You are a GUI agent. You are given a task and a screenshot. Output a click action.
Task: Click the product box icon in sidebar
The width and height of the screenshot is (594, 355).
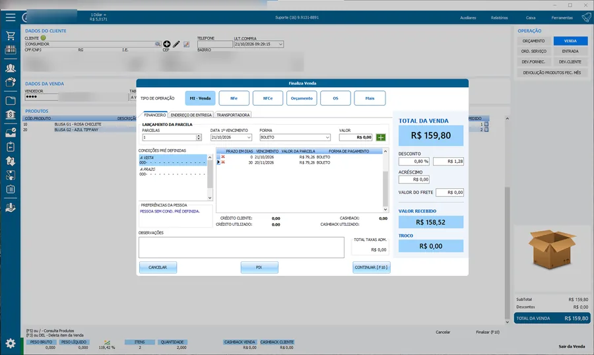(10, 82)
